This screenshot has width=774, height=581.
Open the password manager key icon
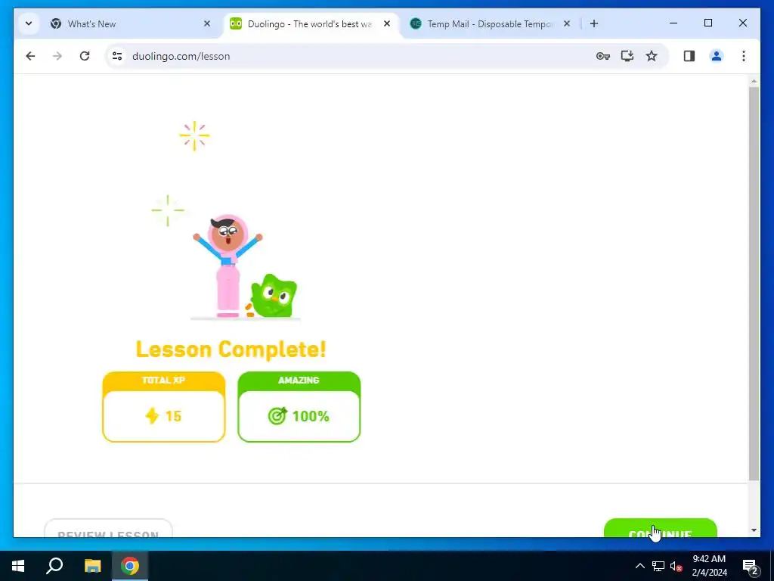click(x=602, y=56)
